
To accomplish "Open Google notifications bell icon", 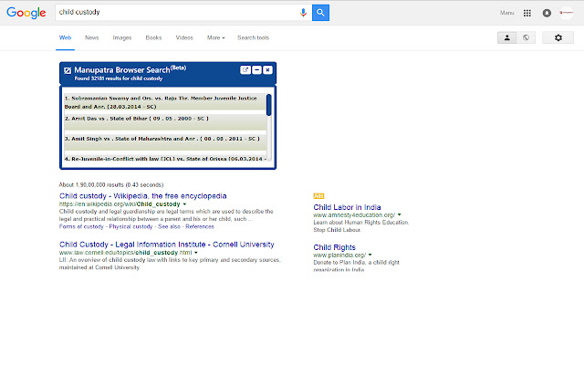I will 547,13.
